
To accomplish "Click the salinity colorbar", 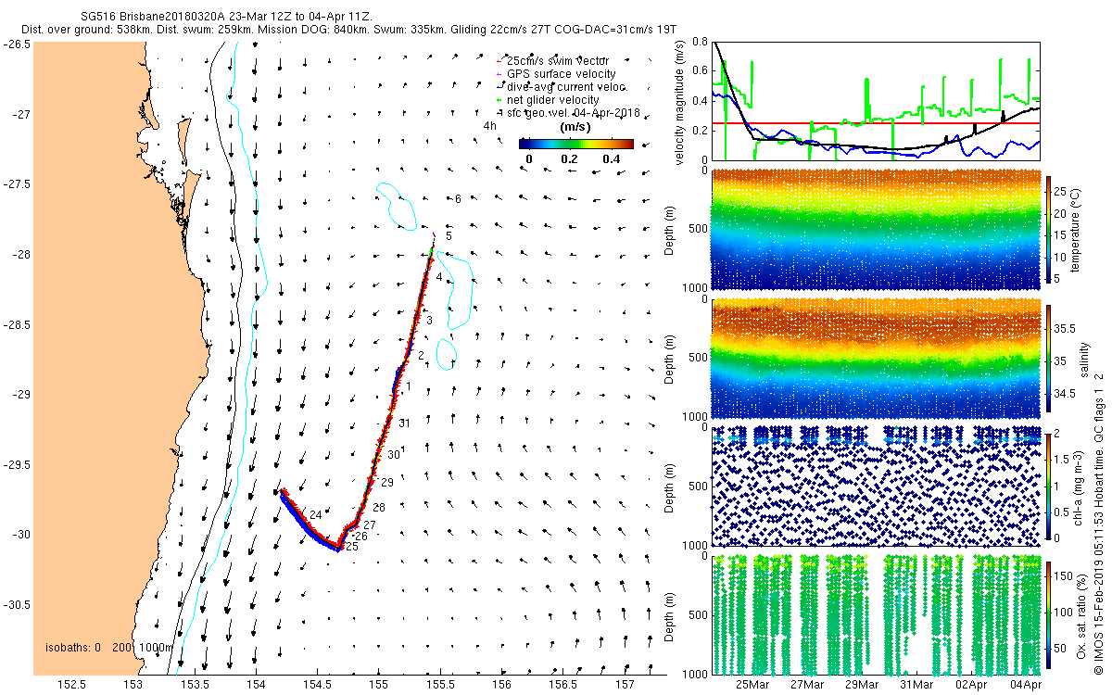I will tap(1050, 359).
